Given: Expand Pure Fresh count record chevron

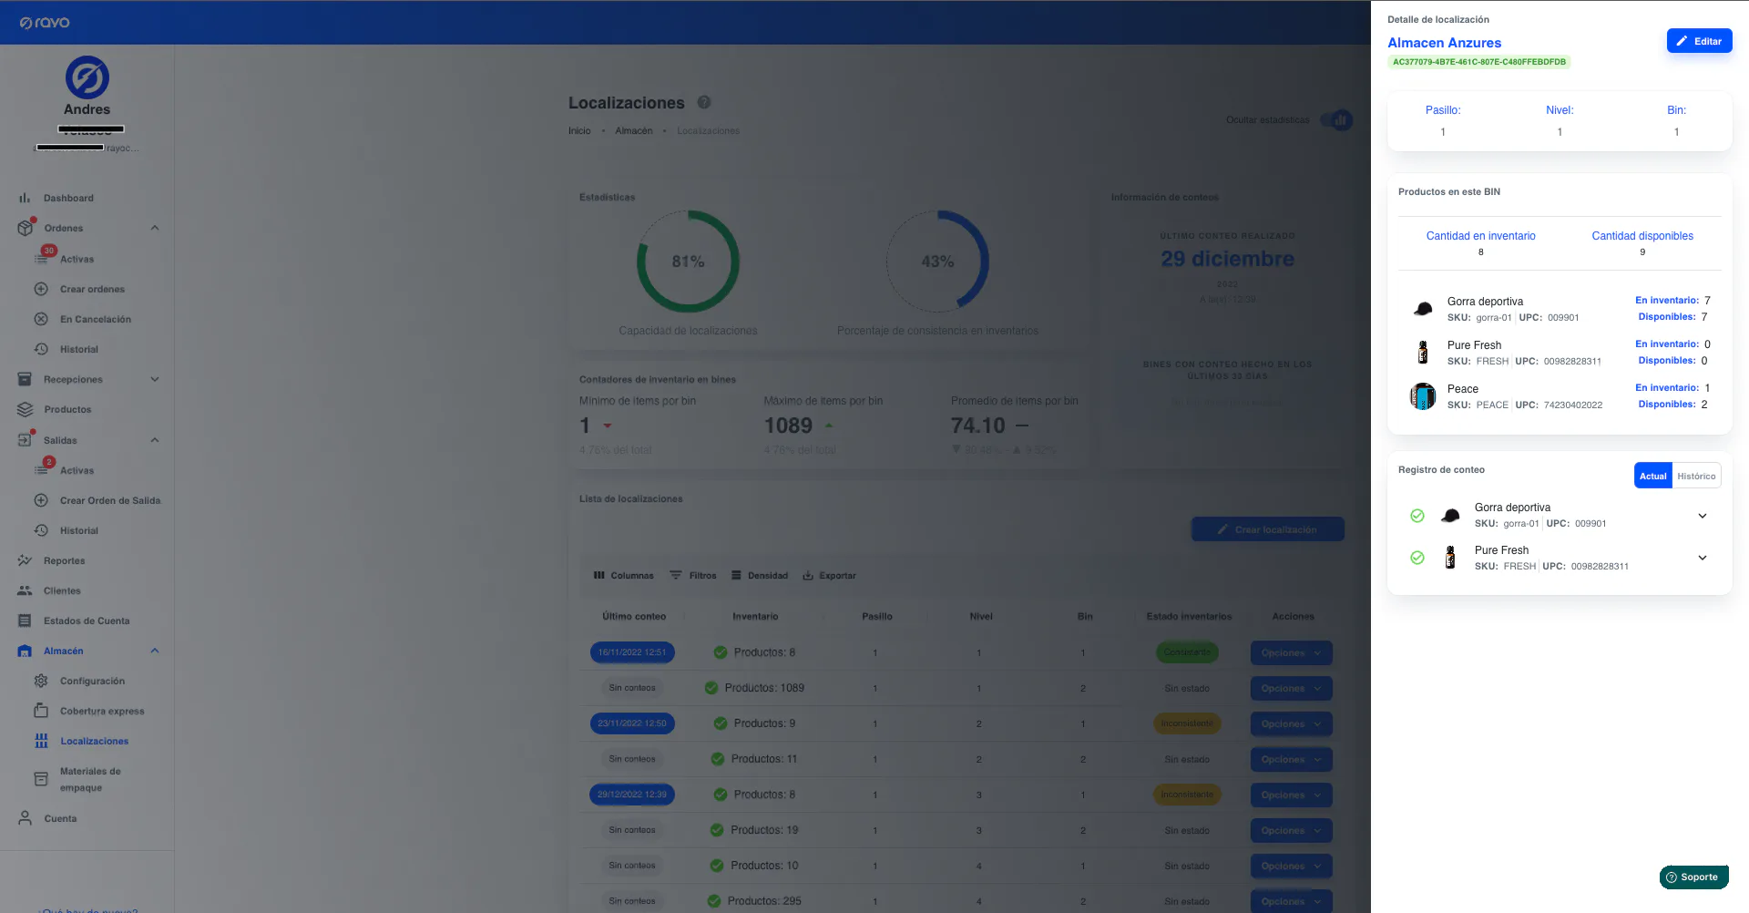Looking at the screenshot, I should 1703,558.
